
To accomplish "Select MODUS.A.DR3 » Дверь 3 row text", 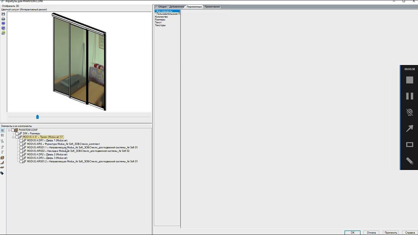I will click(x=47, y=158).
